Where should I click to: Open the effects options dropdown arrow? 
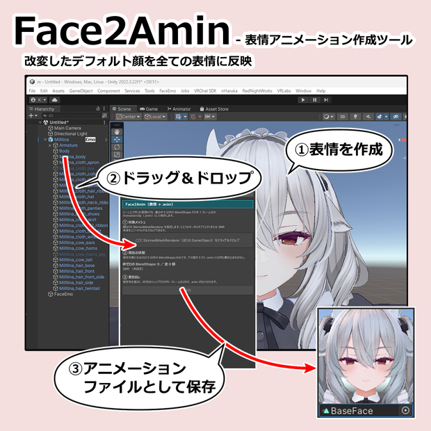click(387, 117)
